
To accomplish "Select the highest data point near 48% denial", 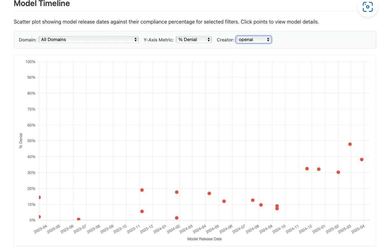I will click(x=350, y=144).
